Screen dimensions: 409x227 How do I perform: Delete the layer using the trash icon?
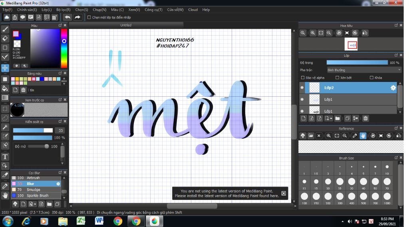click(x=365, y=118)
